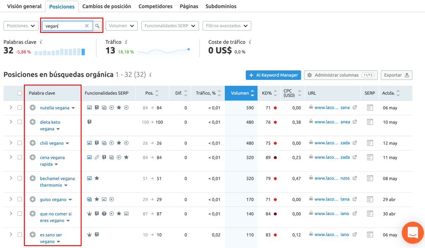This screenshot has width=425, height=248.
Task: Add que no comer si eres vegano plus icon
Action: coord(32,214)
